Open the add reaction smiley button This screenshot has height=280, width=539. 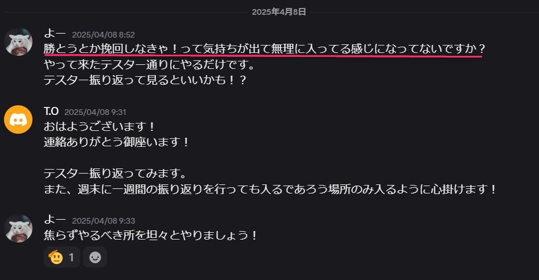[x=95, y=257]
